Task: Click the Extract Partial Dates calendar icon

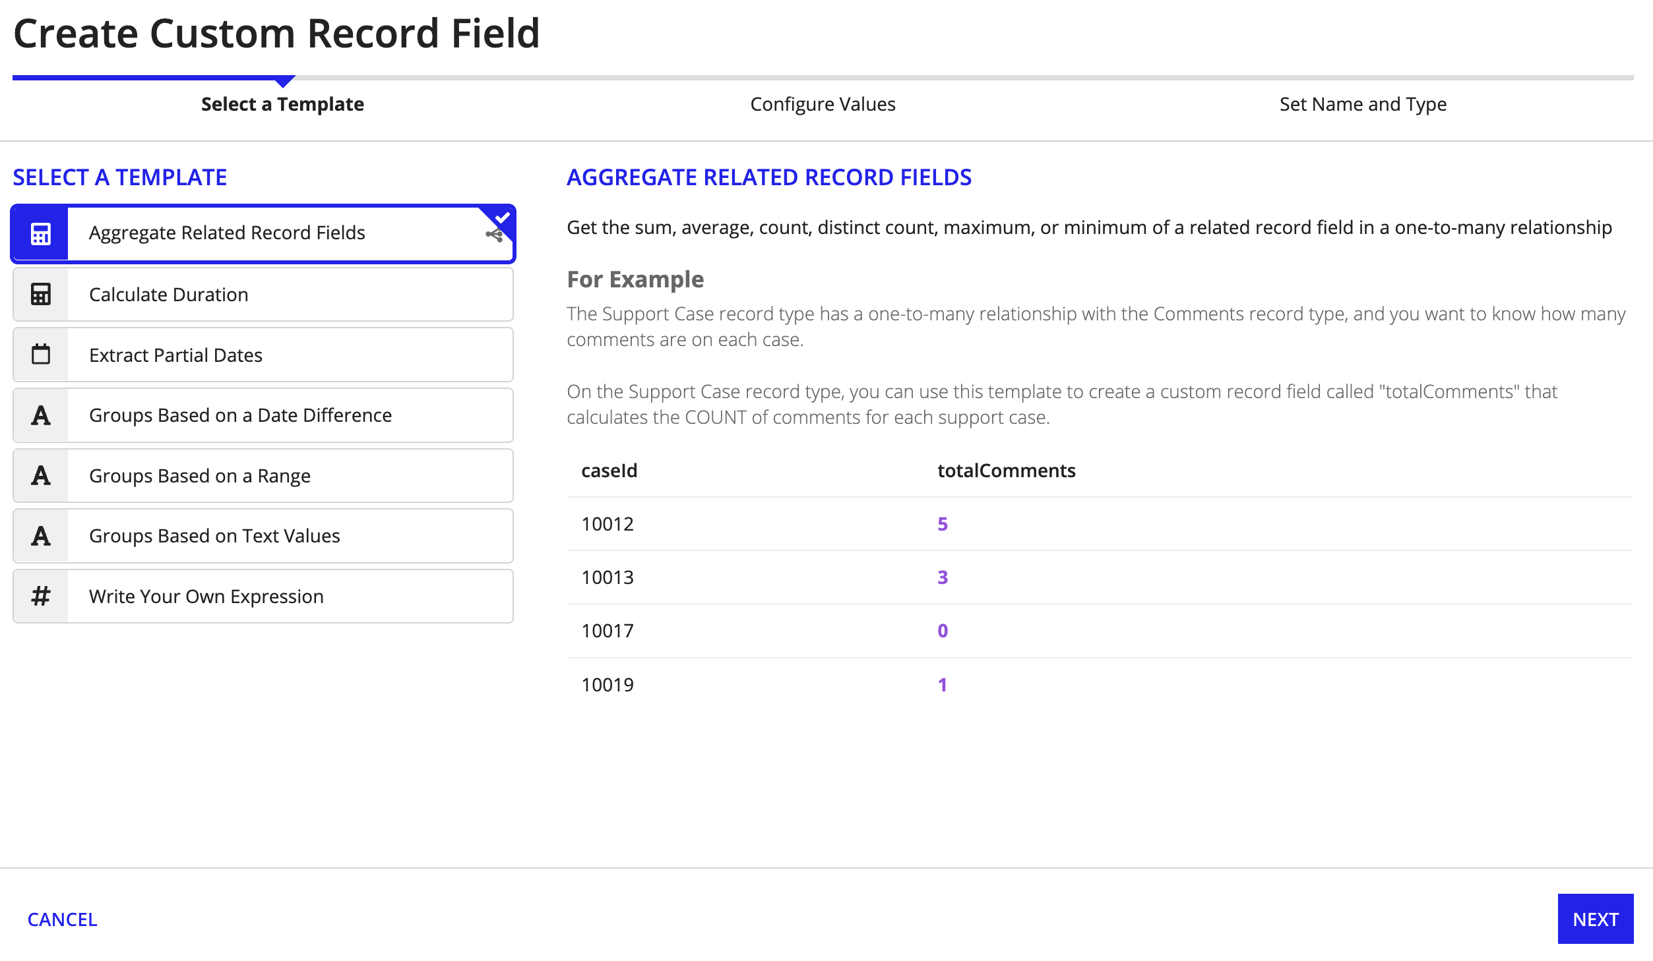Action: tap(41, 354)
